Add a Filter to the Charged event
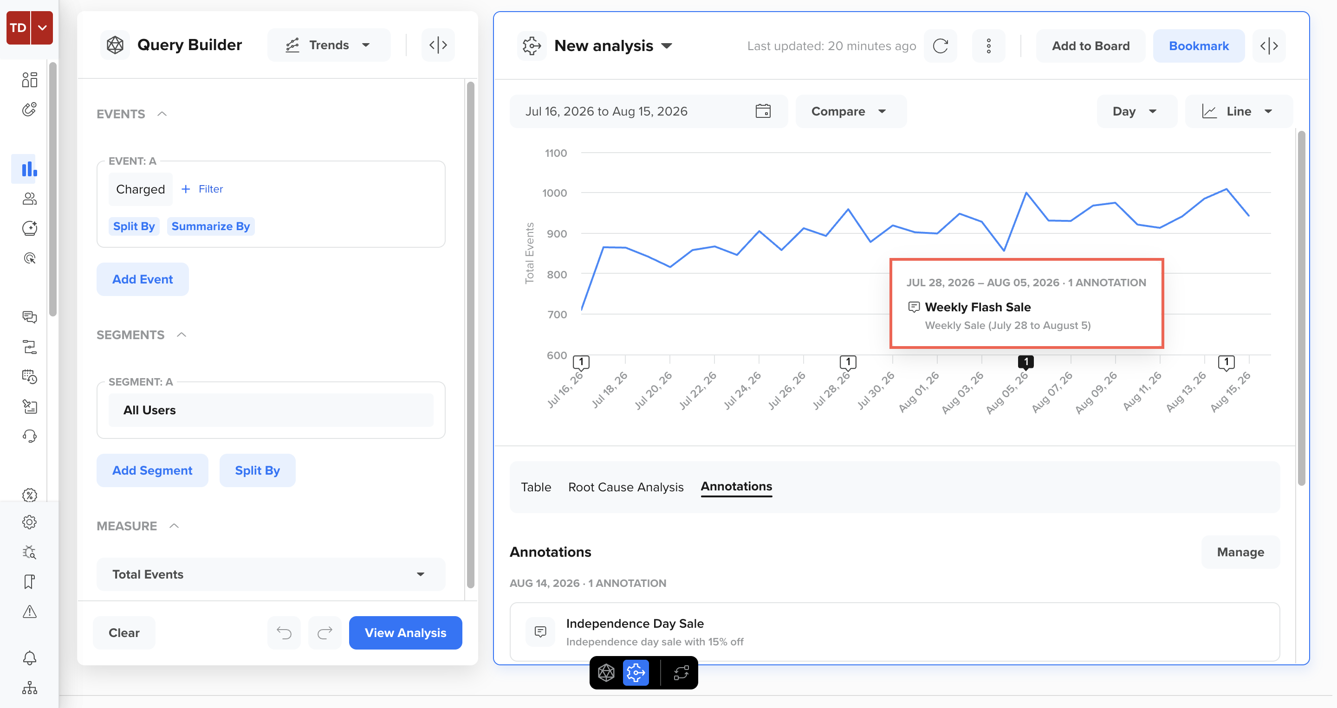 pyautogui.click(x=202, y=189)
